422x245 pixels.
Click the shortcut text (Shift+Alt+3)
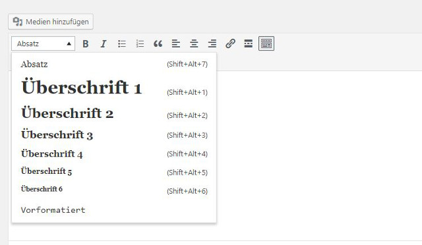click(x=187, y=135)
